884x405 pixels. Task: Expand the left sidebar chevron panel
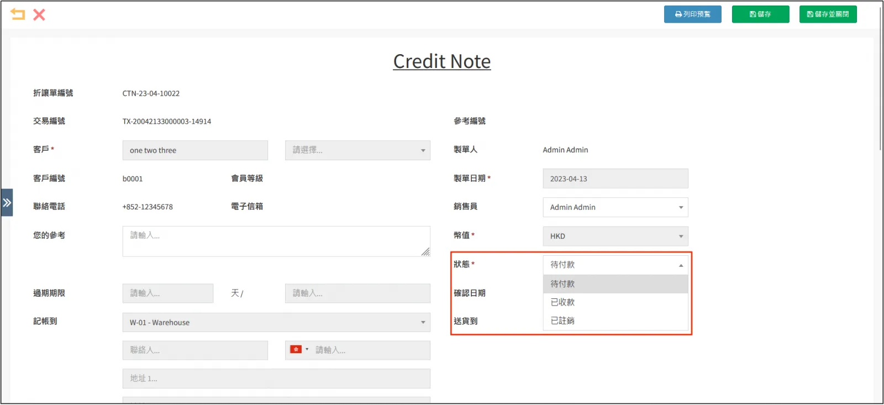coord(7,203)
